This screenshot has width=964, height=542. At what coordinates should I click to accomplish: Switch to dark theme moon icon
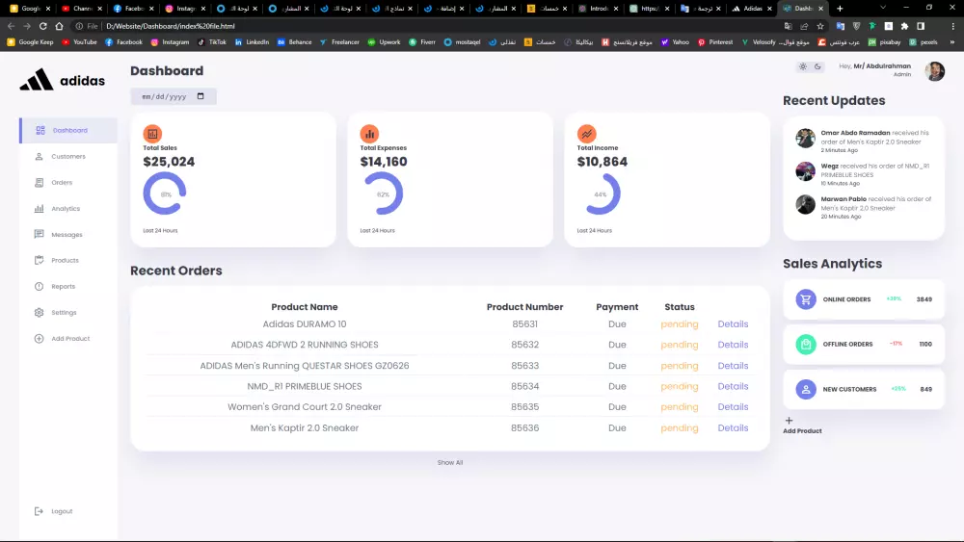(817, 66)
